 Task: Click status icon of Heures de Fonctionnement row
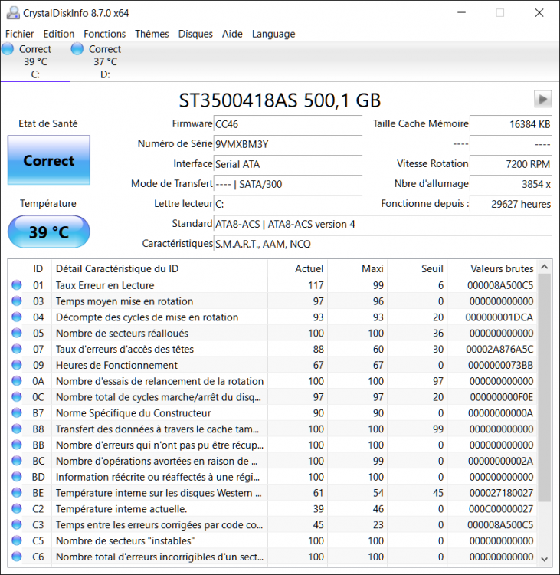coord(17,365)
